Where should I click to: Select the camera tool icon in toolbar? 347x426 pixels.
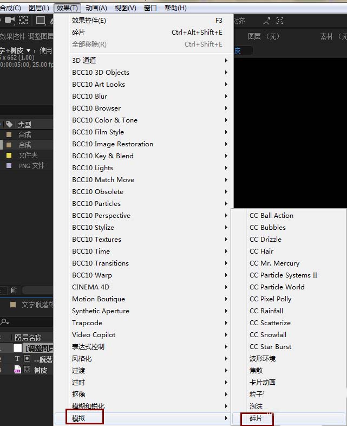pos(10,20)
